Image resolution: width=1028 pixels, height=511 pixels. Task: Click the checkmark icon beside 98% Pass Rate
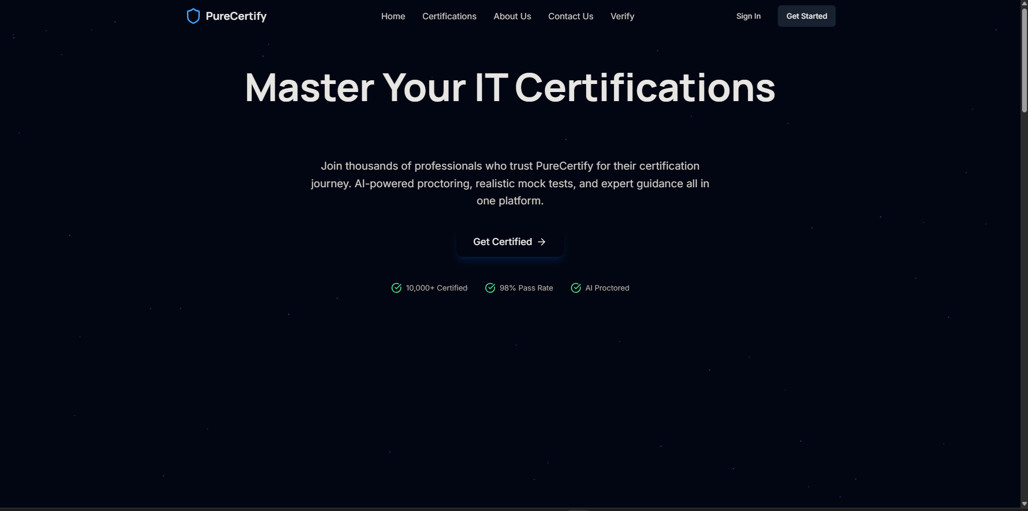[x=490, y=288]
